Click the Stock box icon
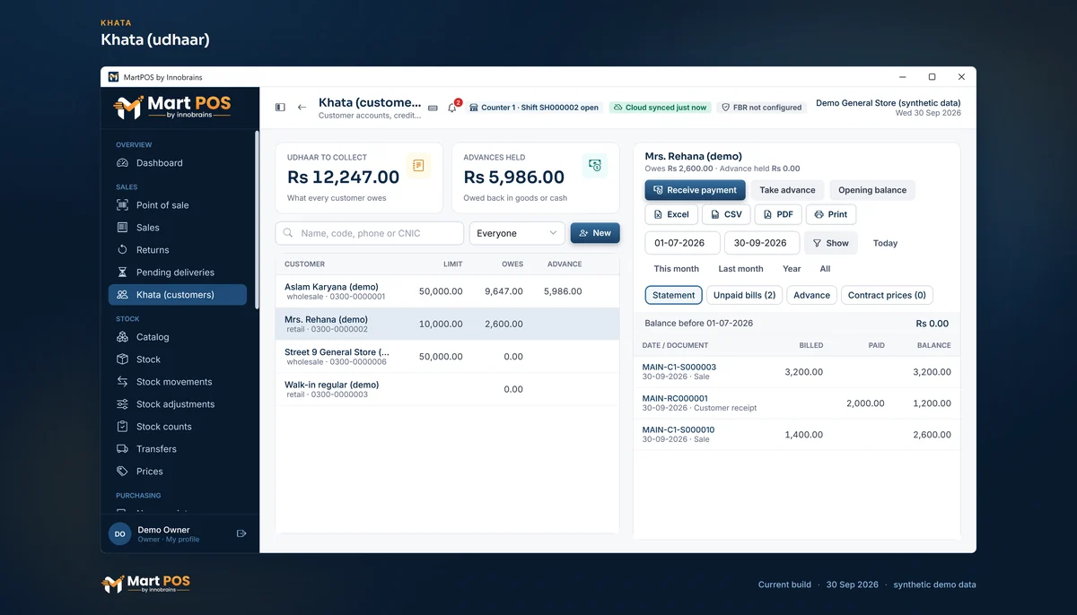 pos(123,359)
